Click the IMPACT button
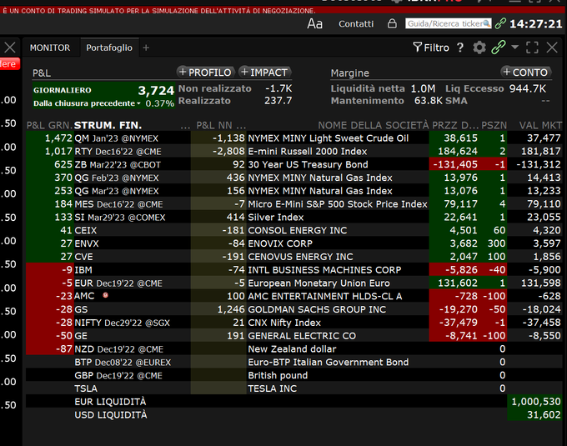Image resolution: width=567 pixels, height=446 pixels. [x=265, y=73]
